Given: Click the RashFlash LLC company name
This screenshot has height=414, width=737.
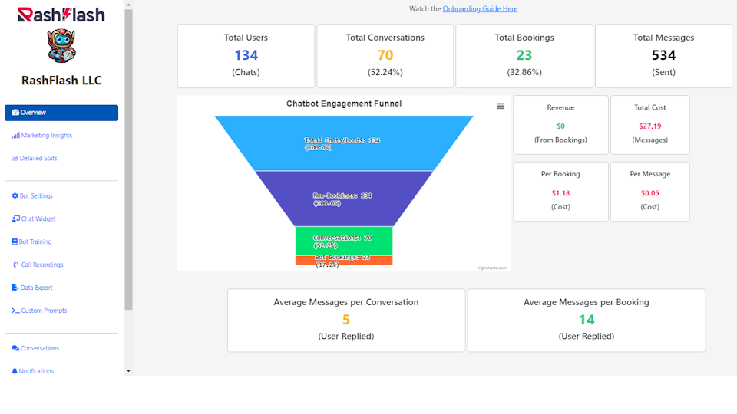Looking at the screenshot, I should point(61,80).
